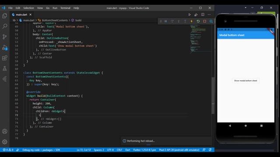Open the Edit menu
The width and height of the screenshot is (280, 157).
tap(18, 8)
